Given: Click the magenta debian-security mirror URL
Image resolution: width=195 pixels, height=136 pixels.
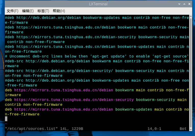Looking at the screenshot, I should point(74,100).
